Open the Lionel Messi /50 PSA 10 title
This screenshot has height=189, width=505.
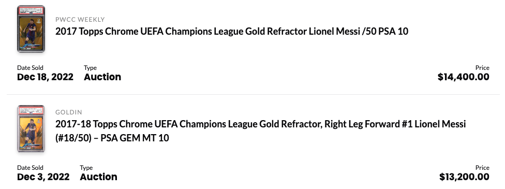232,32
